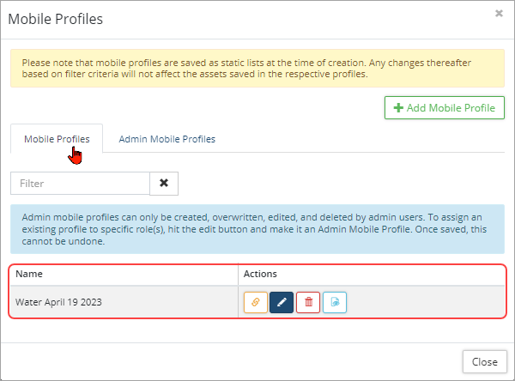Click the footer area left of Close

pyautogui.click(x=232, y=361)
